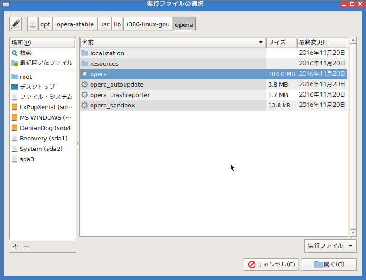The image size is (366, 280).
Task: Maximize the 実行ファイルの選択 dialog window
Action: click(x=352, y=4)
